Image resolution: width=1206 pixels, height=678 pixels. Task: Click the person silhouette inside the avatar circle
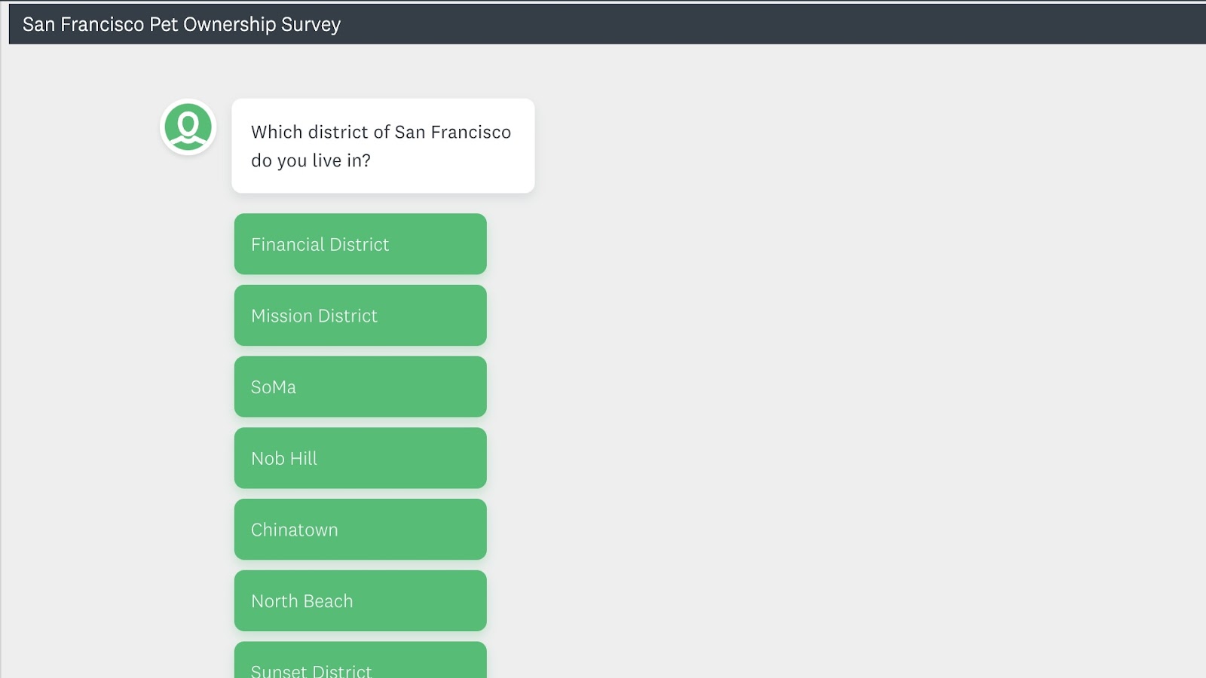point(188,127)
